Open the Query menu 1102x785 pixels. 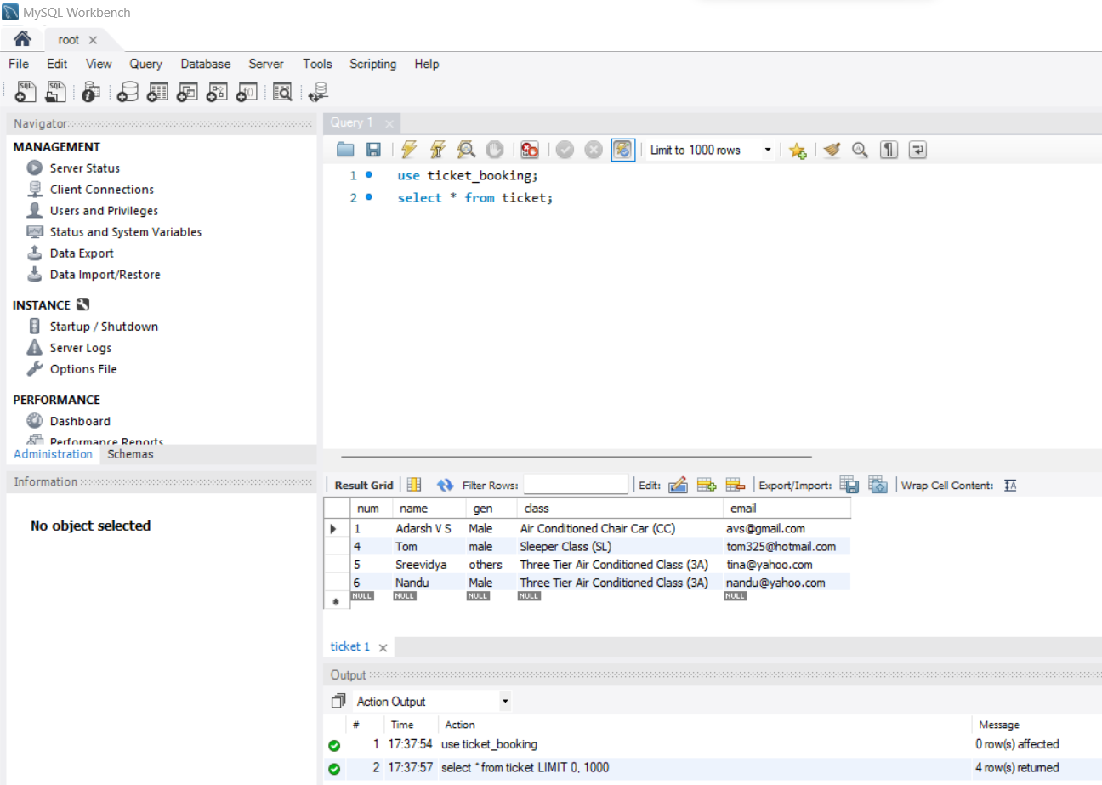[145, 64]
